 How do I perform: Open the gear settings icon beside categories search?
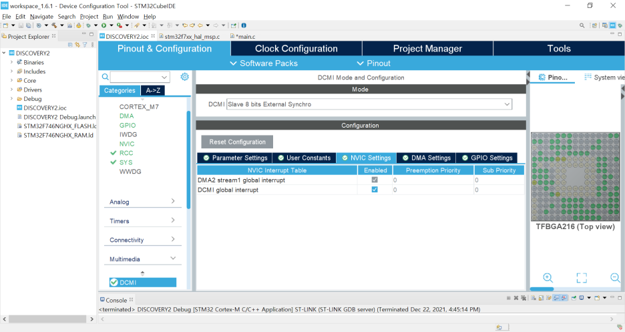184,77
